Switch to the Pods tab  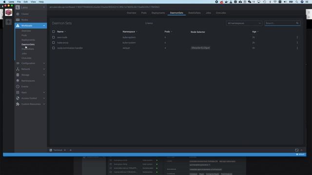tap(144, 13)
